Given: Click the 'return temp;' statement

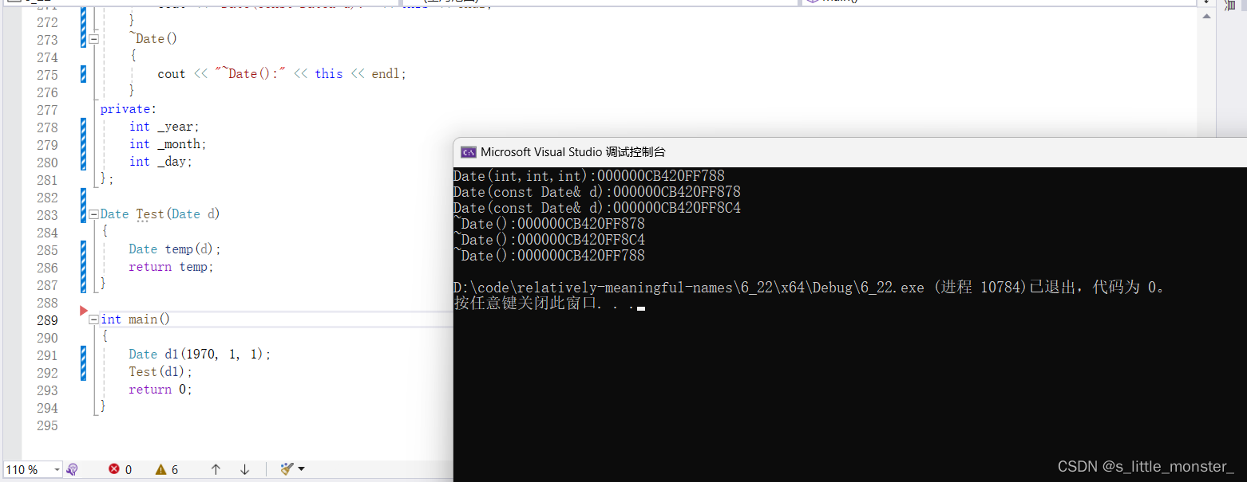Looking at the screenshot, I should pyautogui.click(x=172, y=266).
